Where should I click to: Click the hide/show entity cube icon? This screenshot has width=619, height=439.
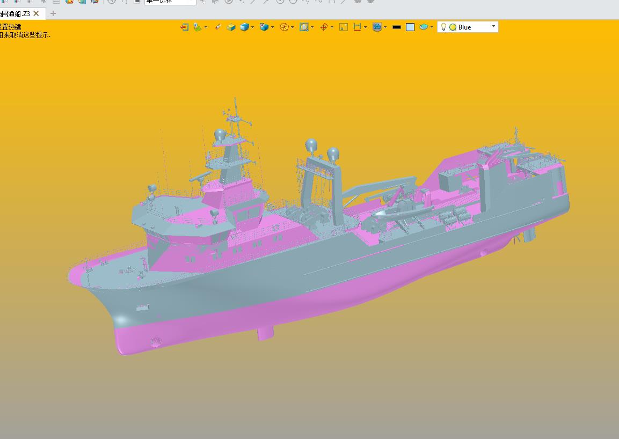264,27
